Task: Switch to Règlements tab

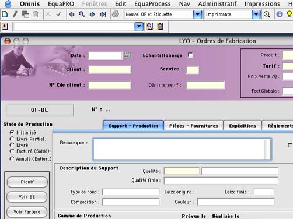Action: [278, 126]
